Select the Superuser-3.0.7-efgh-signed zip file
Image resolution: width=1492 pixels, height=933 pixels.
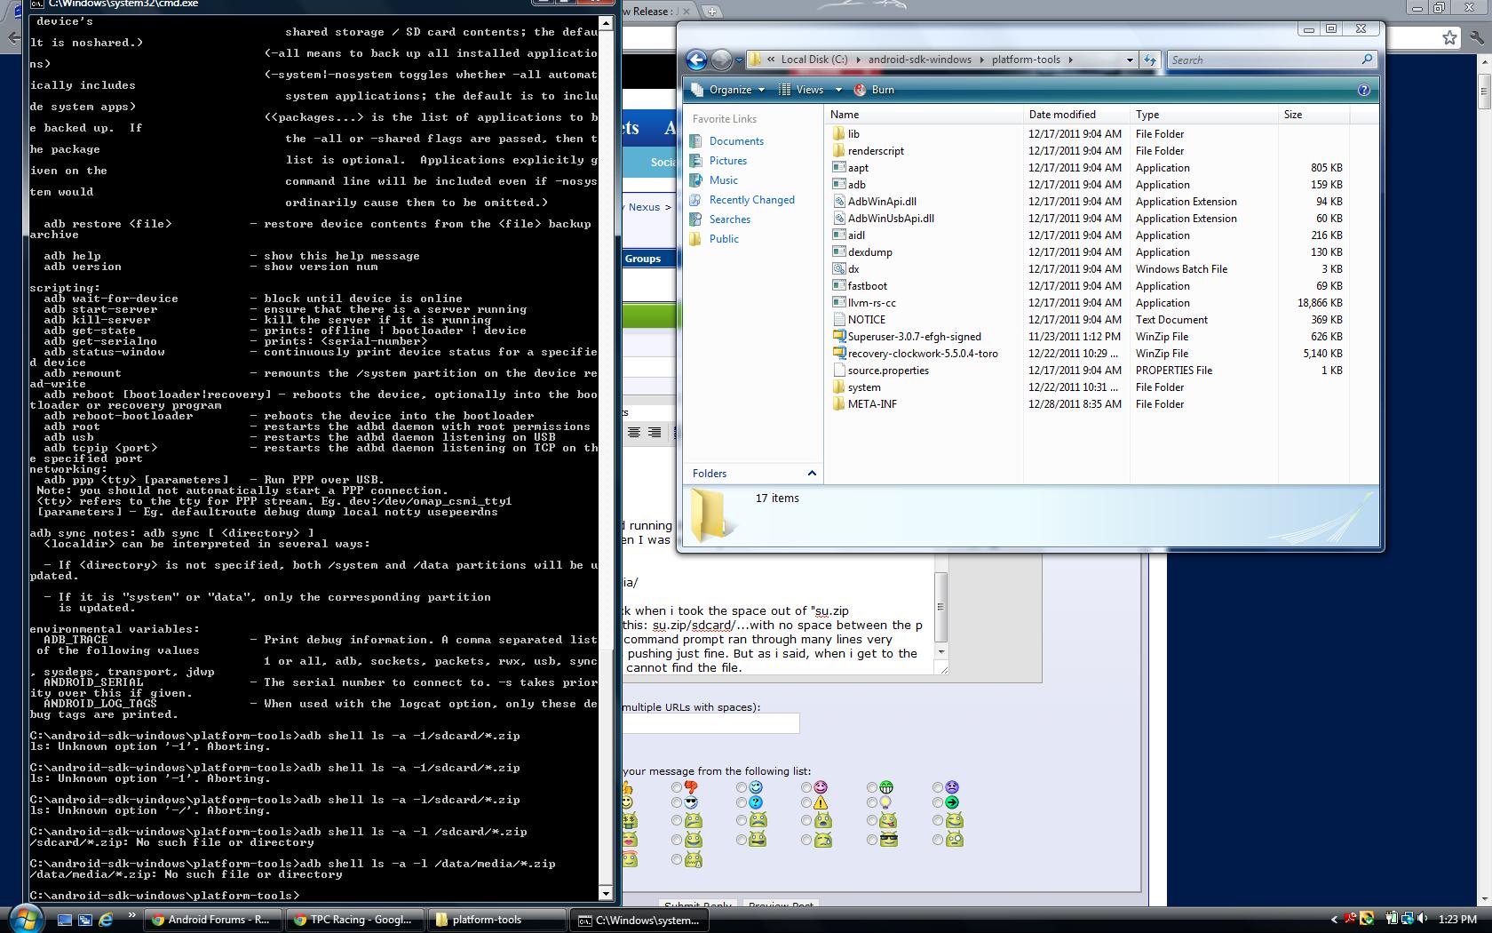point(914,337)
